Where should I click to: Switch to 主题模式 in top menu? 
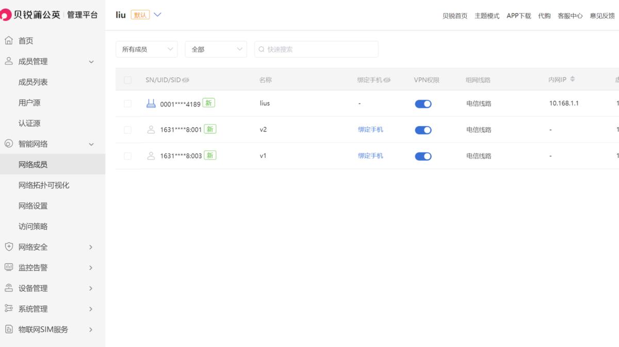point(486,16)
